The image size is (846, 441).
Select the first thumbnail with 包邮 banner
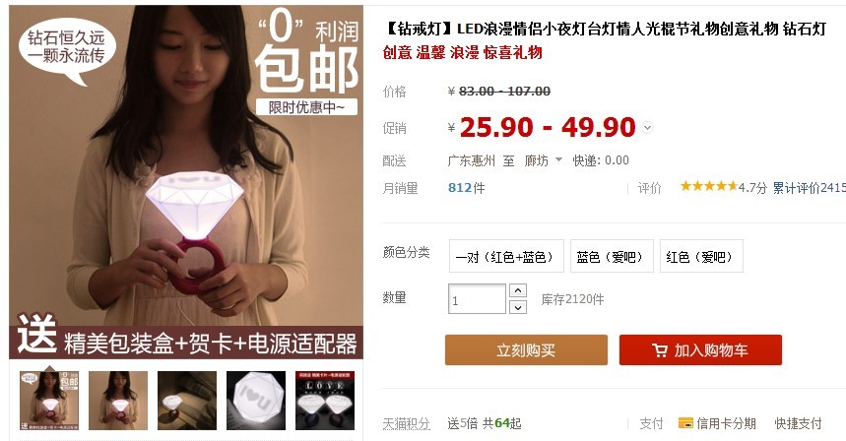49,401
